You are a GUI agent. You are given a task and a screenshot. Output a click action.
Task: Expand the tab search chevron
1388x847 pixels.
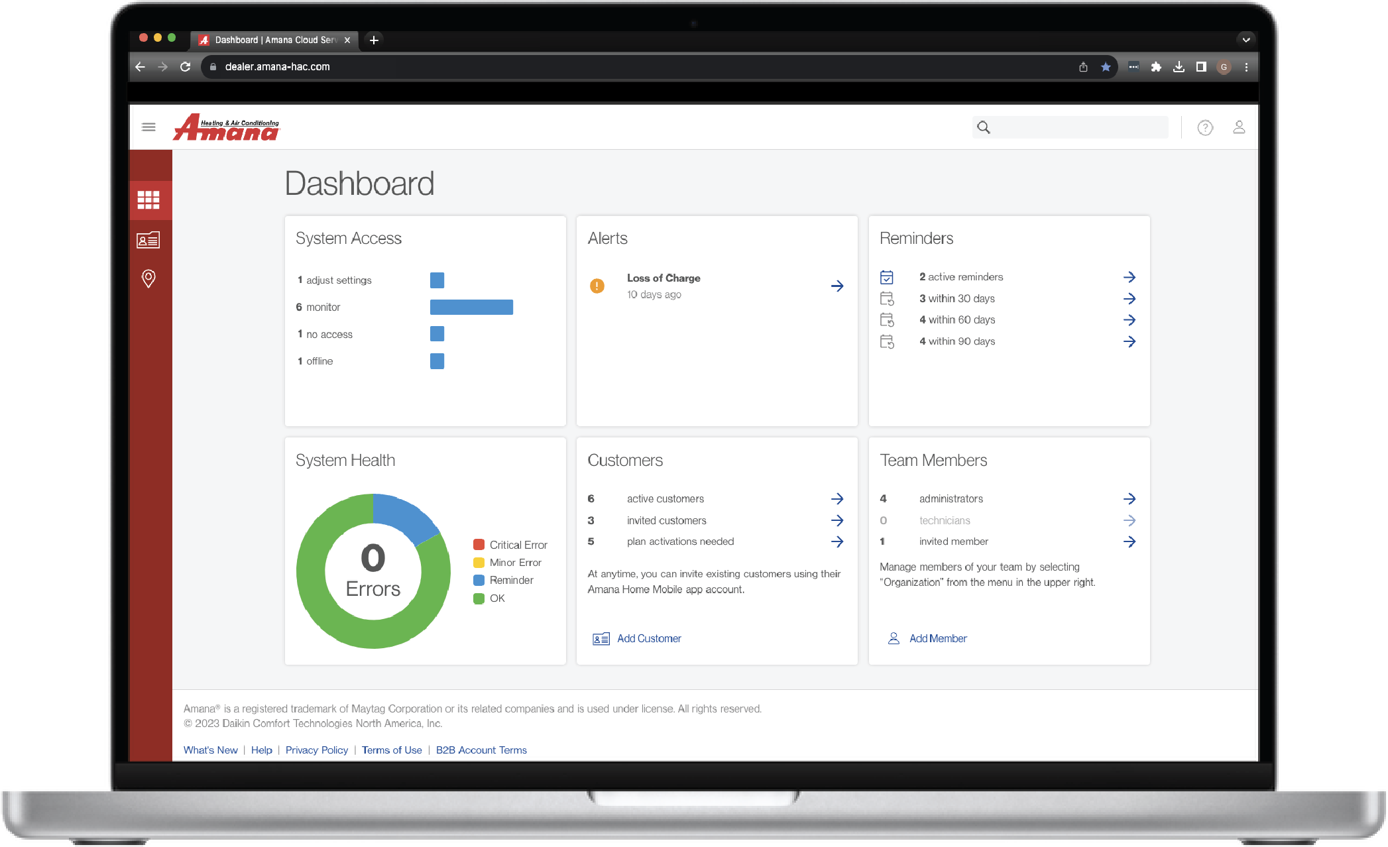[x=1245, y=40]
